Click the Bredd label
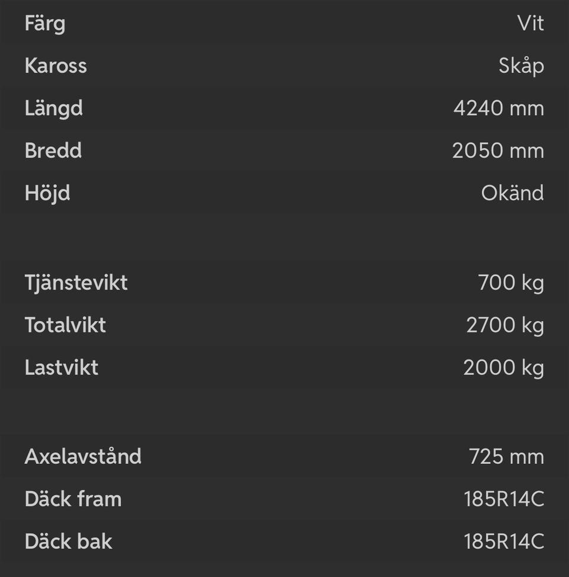The width and height of the screenshot is (569, 577). click(x=53, y=150)
